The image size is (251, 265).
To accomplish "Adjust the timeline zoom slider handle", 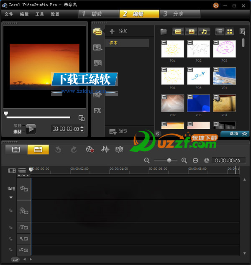I will pyautogui.click(x=169, y=161).
